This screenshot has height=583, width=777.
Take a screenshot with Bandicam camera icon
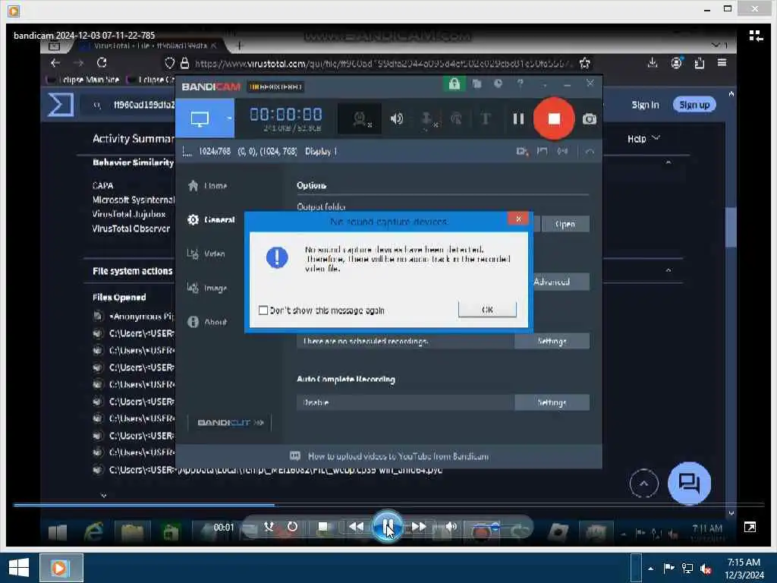pyautogui.click(x=589, y=119)
